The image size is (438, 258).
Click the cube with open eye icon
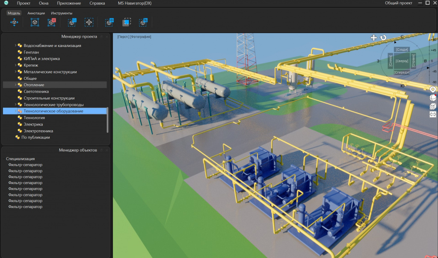click(x=109, y=22)
